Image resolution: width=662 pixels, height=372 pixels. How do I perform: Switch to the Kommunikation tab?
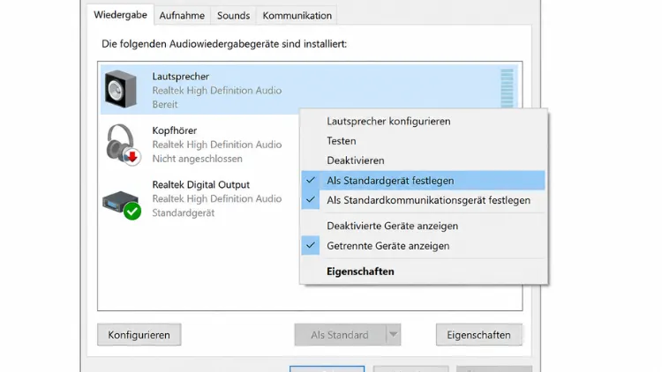pyautogui.click(x=297, y=16)
